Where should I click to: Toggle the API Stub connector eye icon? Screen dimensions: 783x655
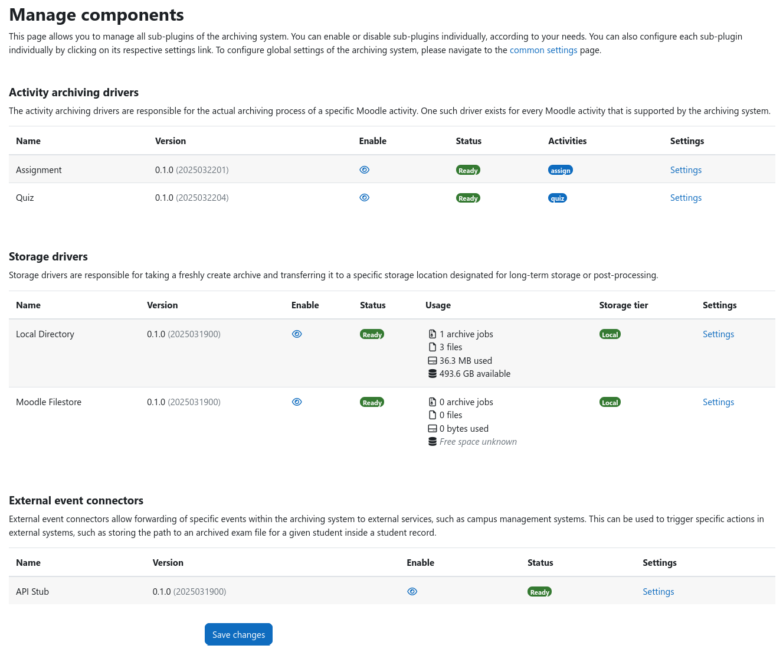(412, 591)
